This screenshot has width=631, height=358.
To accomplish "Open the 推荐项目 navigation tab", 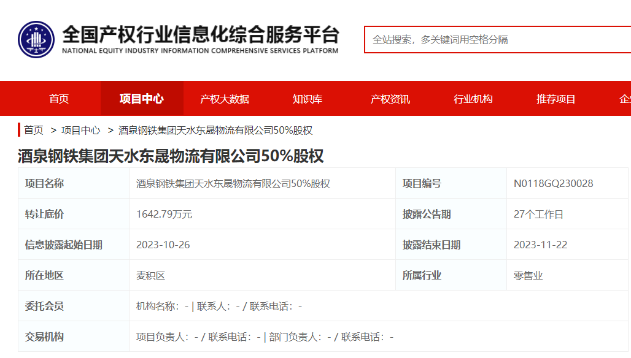I will [x=556, y=99].
